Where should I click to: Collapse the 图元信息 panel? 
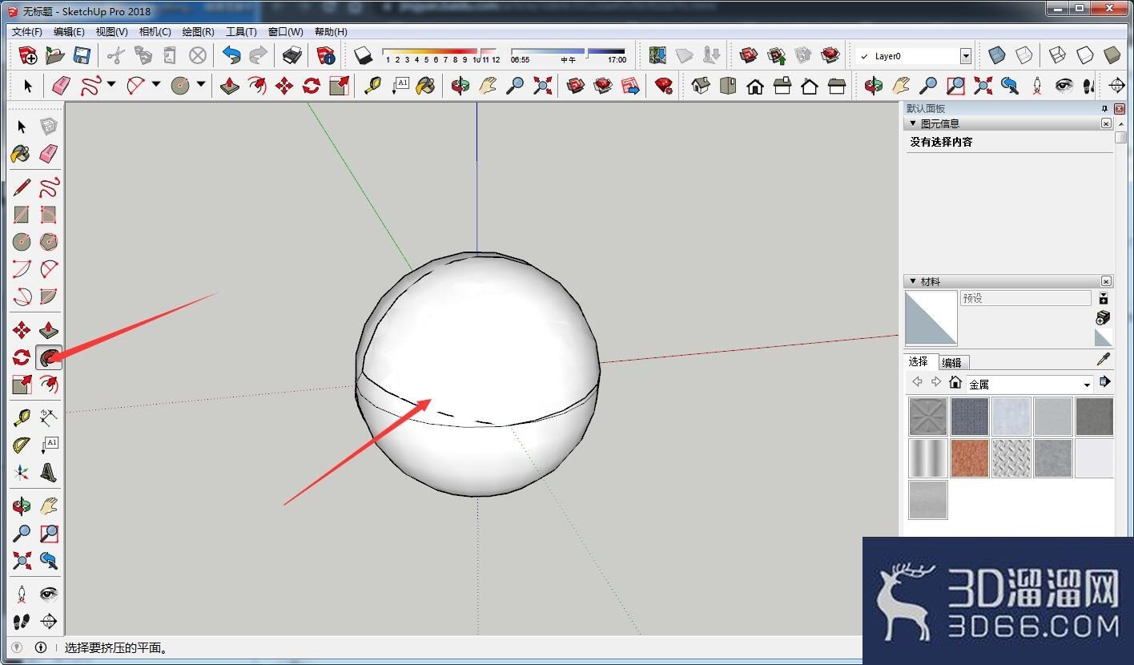912,123
